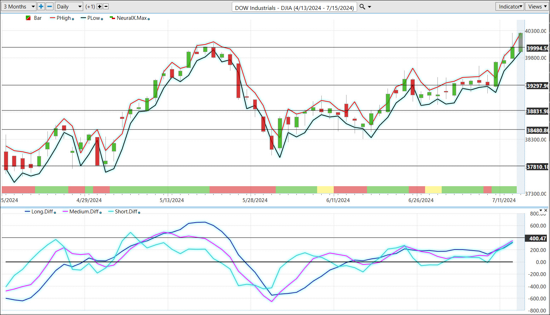This screenshot has width=550, height=315.
Task: Click the NeuralX.Max legend label
Action: (132, 18)
